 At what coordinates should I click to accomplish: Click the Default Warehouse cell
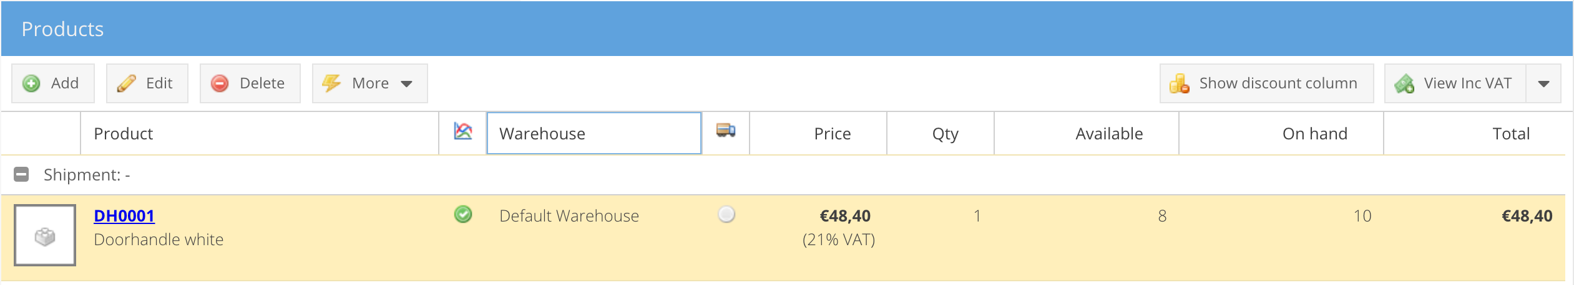[569, 216]
